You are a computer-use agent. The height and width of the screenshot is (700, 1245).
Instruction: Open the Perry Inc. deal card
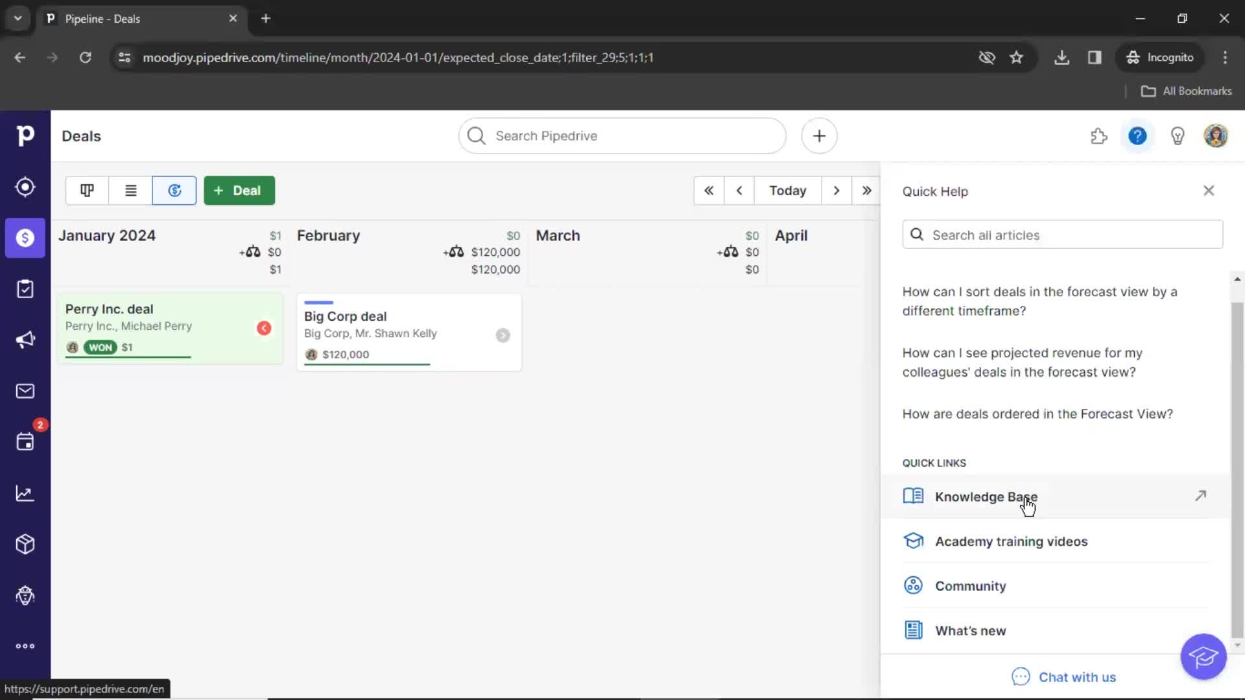point(170,328)
